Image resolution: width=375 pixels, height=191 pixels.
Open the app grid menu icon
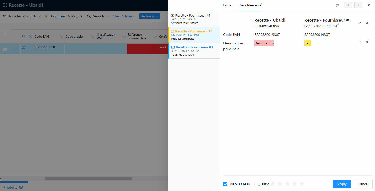[5, 5]
